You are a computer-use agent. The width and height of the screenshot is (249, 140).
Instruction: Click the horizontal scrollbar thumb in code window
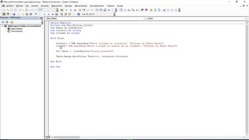(x=67, y=137)
